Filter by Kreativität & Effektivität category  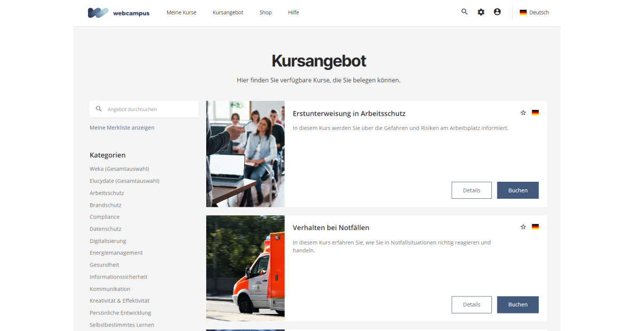pyautogui.click(x=120, y=301)
